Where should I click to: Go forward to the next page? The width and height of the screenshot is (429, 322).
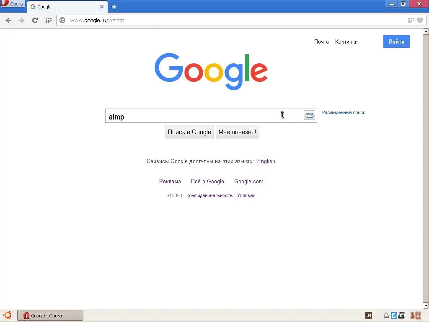[21, 20]
